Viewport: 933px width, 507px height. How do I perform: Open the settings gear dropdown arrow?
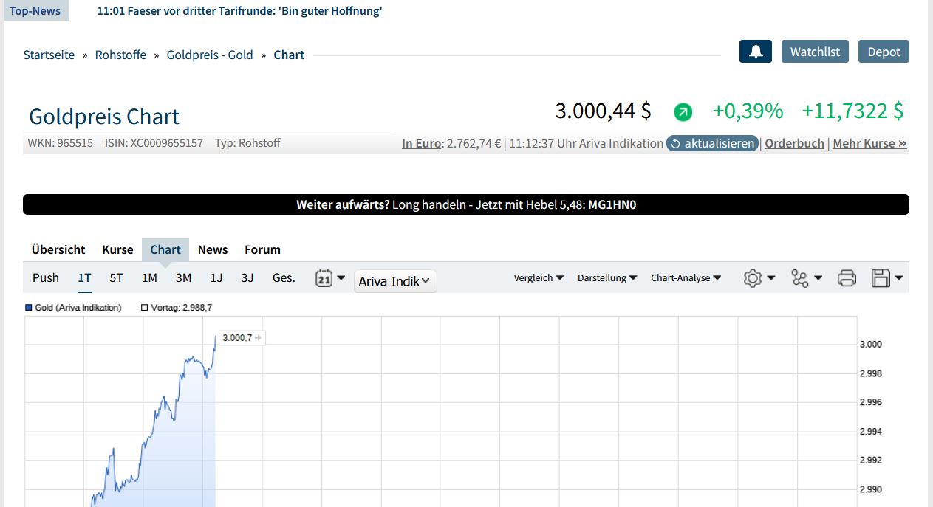(x=771, y=278)
